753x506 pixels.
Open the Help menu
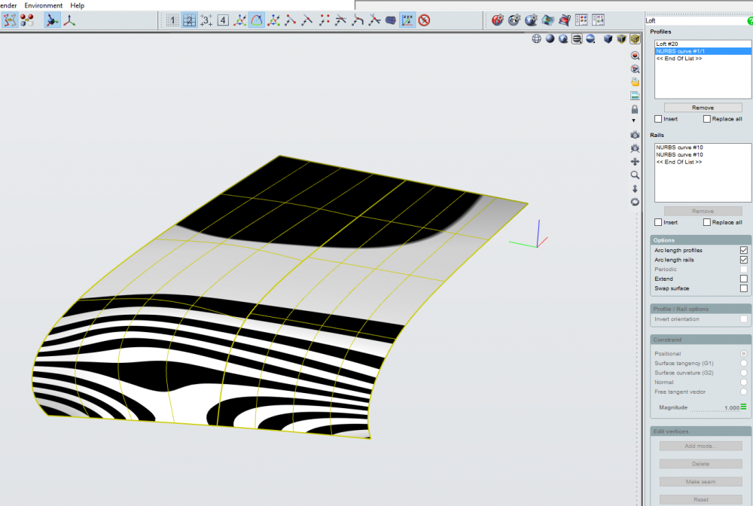tap(77, 5)
